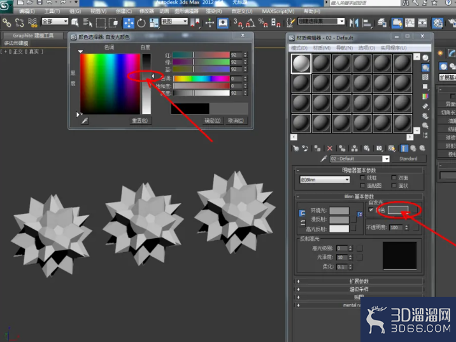This screenshot has height=342, width=456.
Task: Click the Link selection chain icon
Action: [x=7, y=22]
